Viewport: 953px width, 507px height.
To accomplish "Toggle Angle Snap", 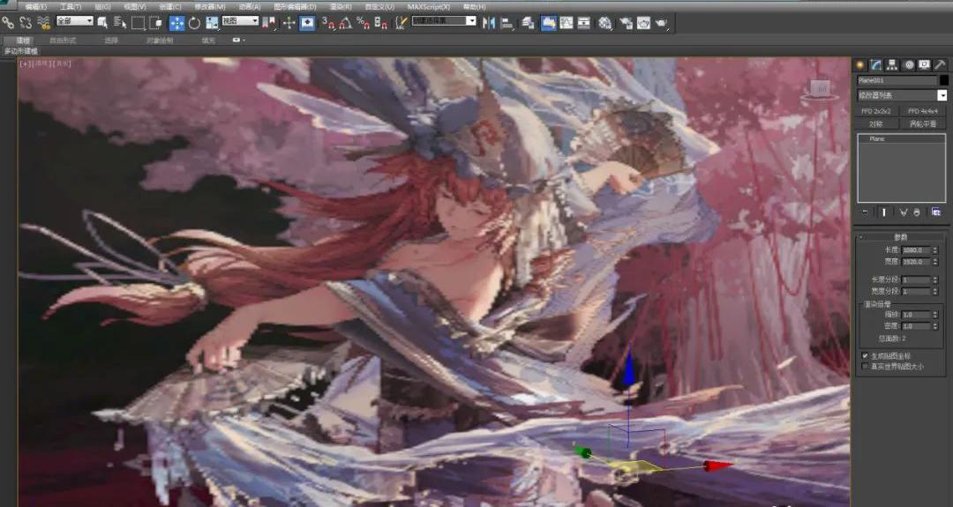I will click(x=345, y=23).
